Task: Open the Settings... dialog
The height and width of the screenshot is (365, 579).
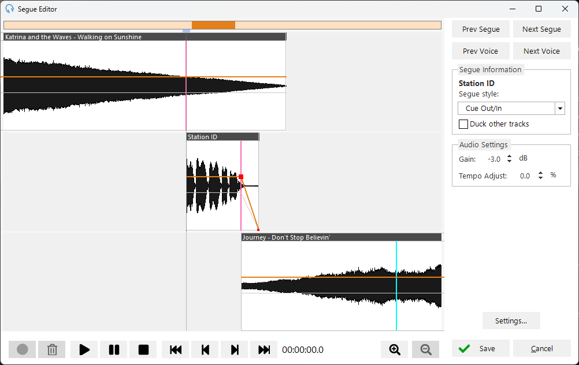Action: (x=511, y=321)
